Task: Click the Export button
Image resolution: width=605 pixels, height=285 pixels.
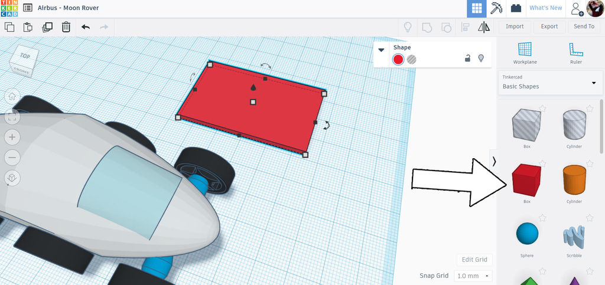Action: pyautogui.click(x=549, y=27)
